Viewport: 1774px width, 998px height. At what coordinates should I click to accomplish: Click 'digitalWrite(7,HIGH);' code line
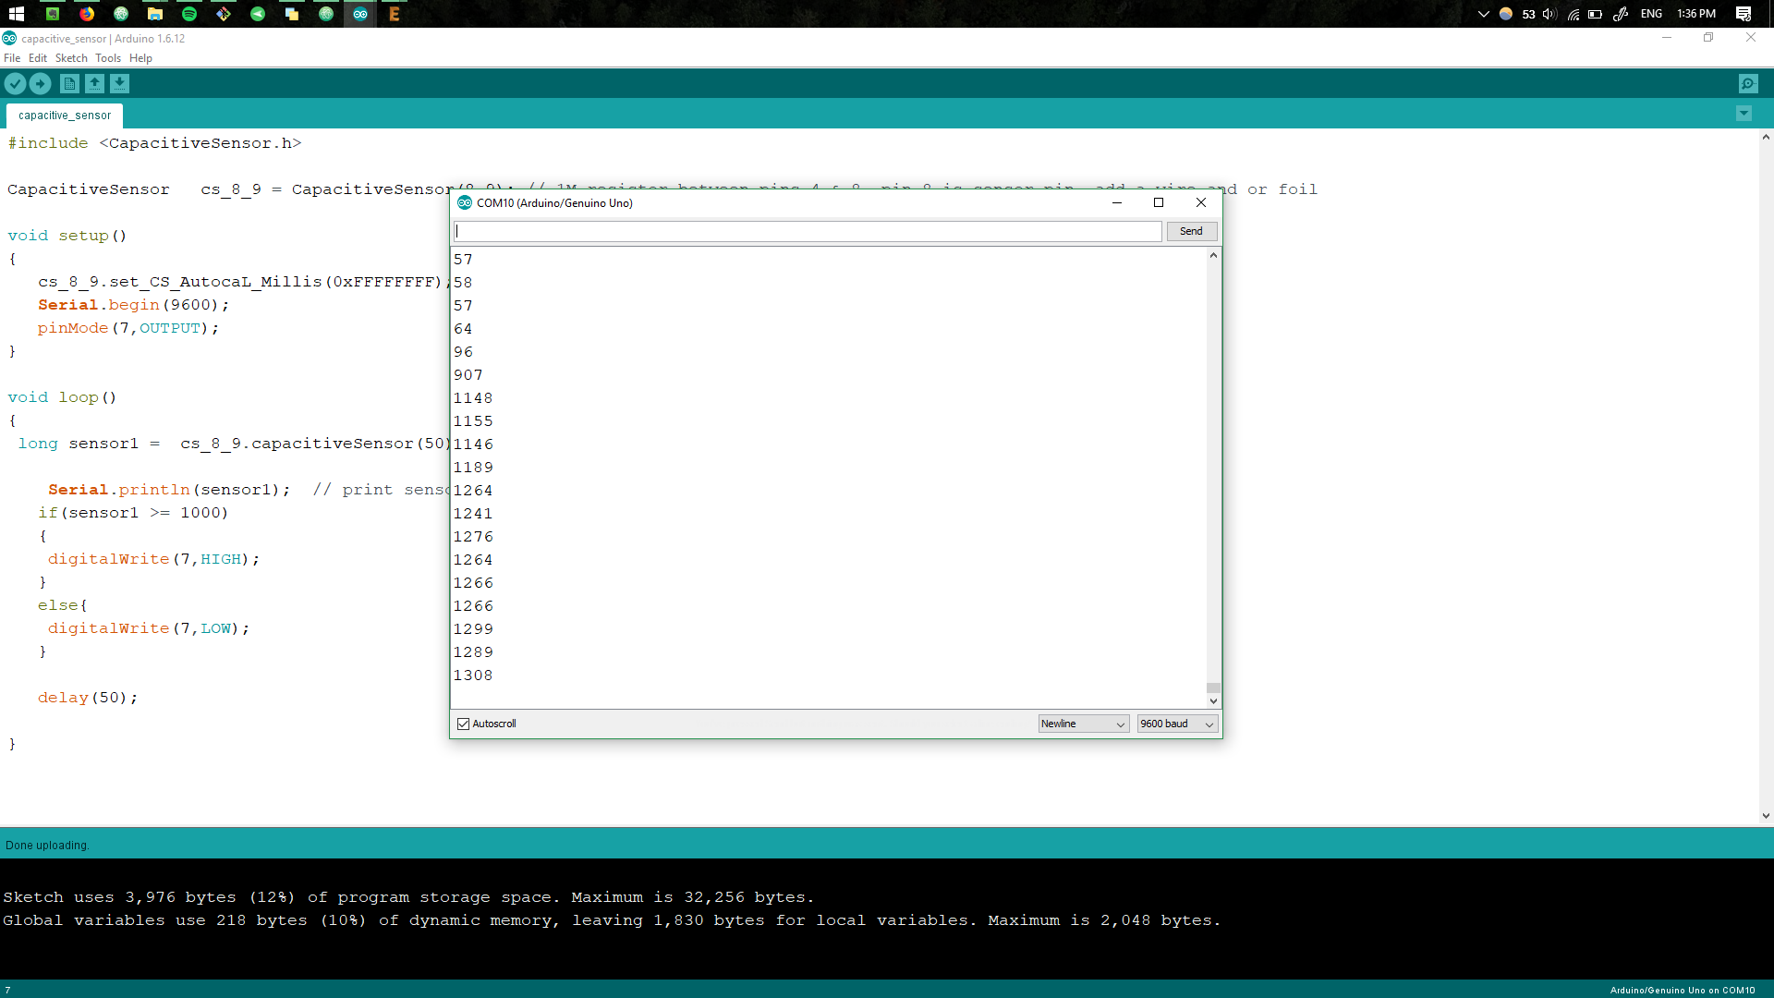153,559
